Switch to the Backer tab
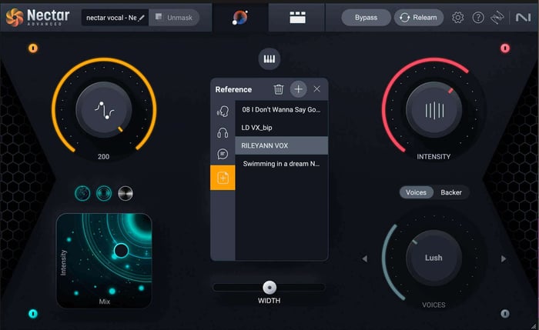Image resolution: width=539 pixels, height=330 pixels. pyautogui.click(x=451, y=192)
